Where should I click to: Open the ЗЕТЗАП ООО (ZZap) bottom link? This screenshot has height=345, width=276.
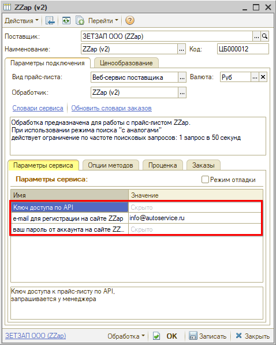click(x=36, y=336)
